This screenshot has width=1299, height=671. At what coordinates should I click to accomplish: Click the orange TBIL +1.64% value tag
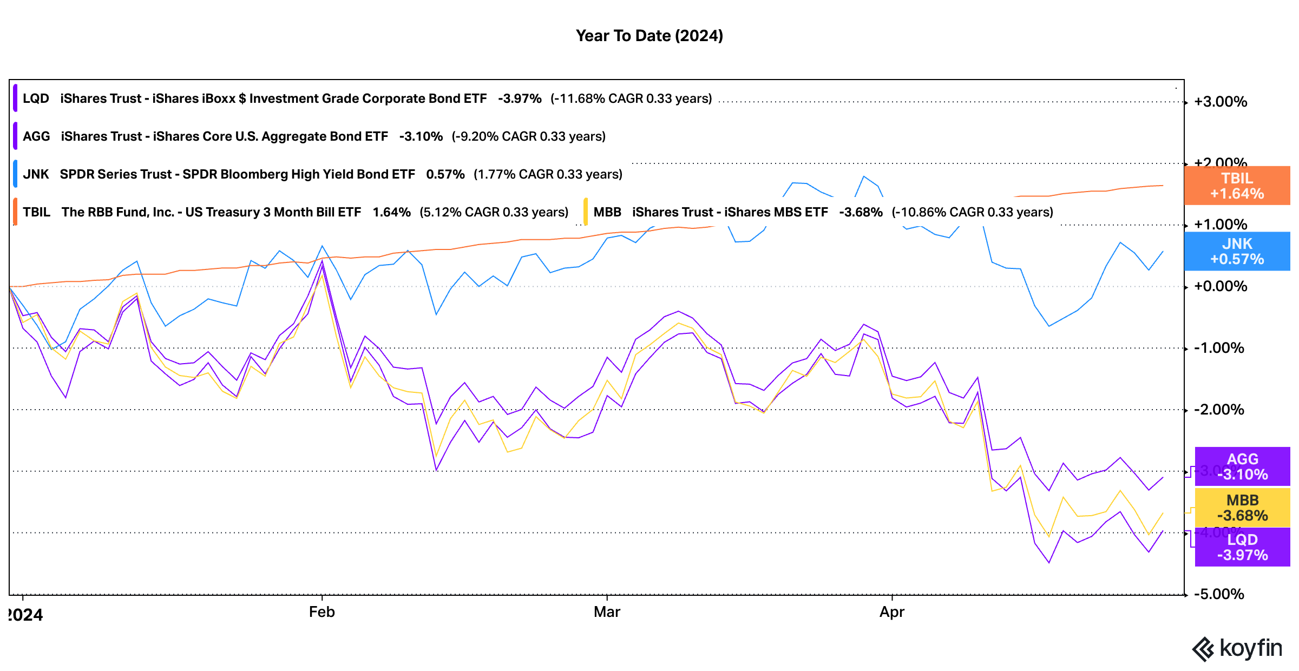pos(1237,186)
